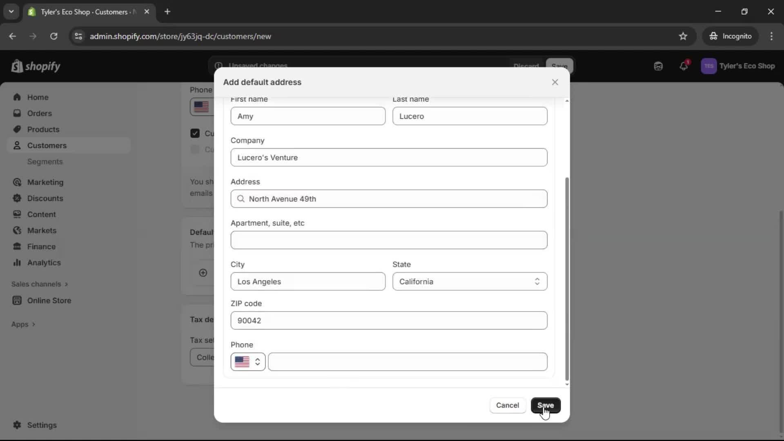Open the Home section in sidebar
This screenshot has height=441, width=784.
point(37,97)
